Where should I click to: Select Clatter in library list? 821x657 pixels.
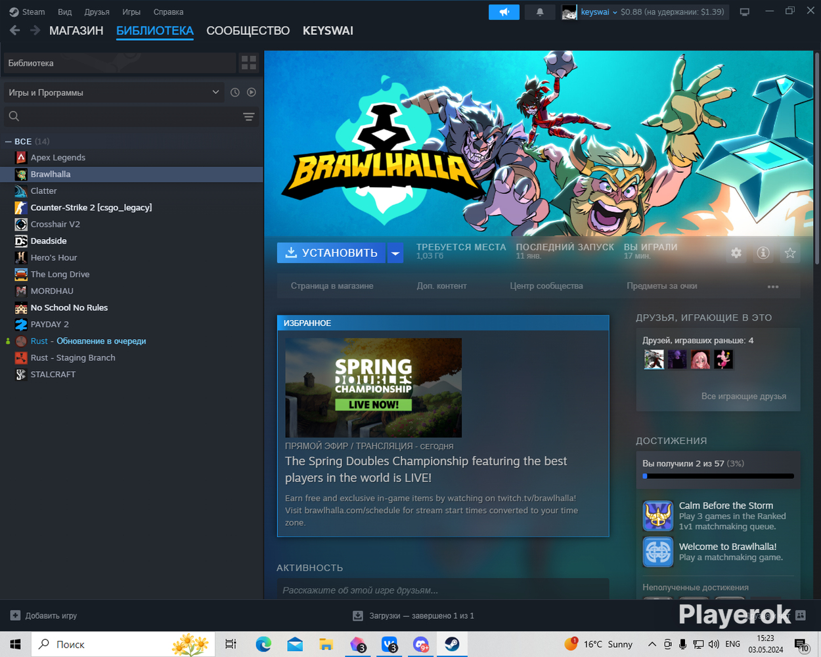point(131,191)
